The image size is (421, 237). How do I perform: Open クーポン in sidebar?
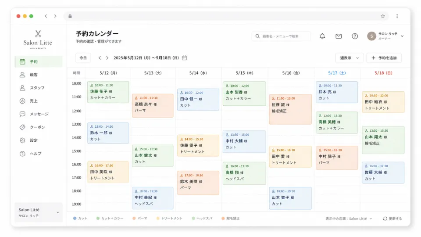click(39, 127)
